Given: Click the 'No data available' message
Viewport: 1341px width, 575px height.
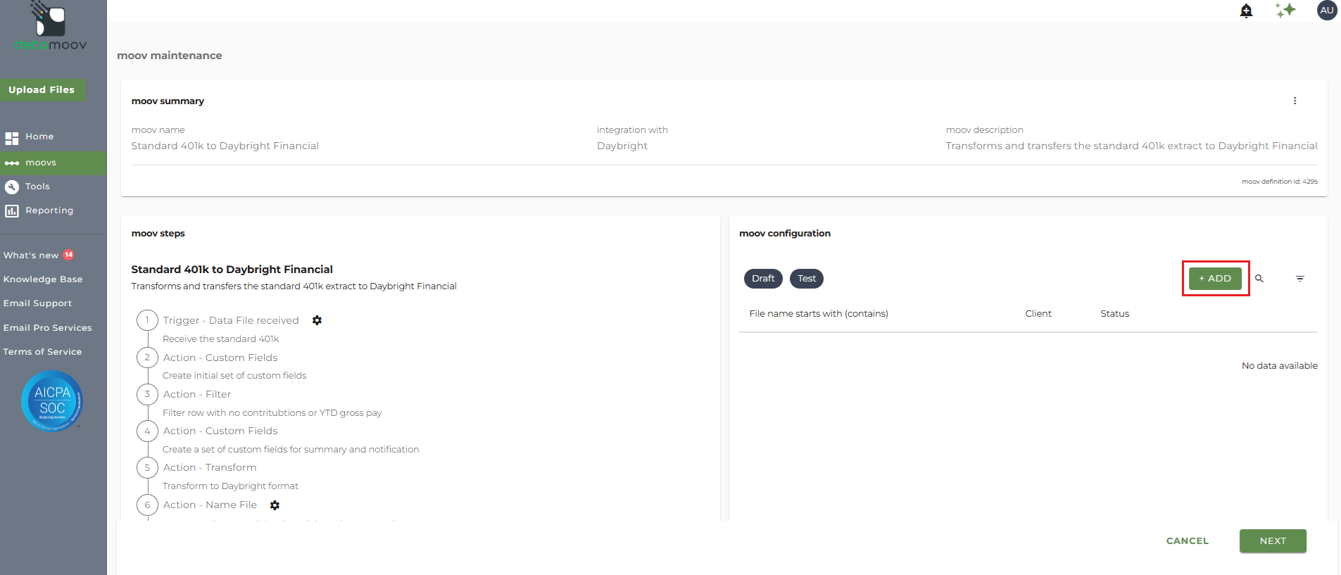Looking at the screenshot, I should pyautogui.click(x=1280, y=366).
